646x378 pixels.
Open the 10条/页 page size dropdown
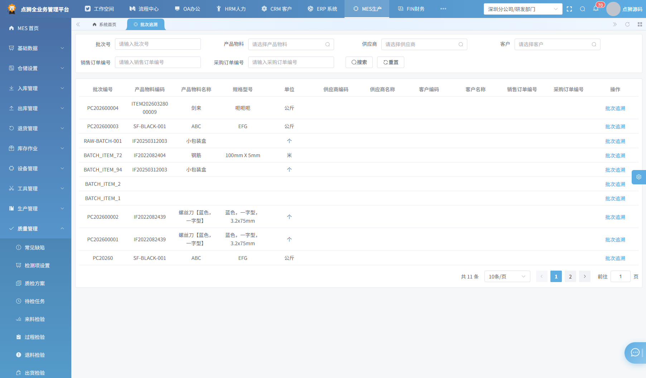[507, 276]
